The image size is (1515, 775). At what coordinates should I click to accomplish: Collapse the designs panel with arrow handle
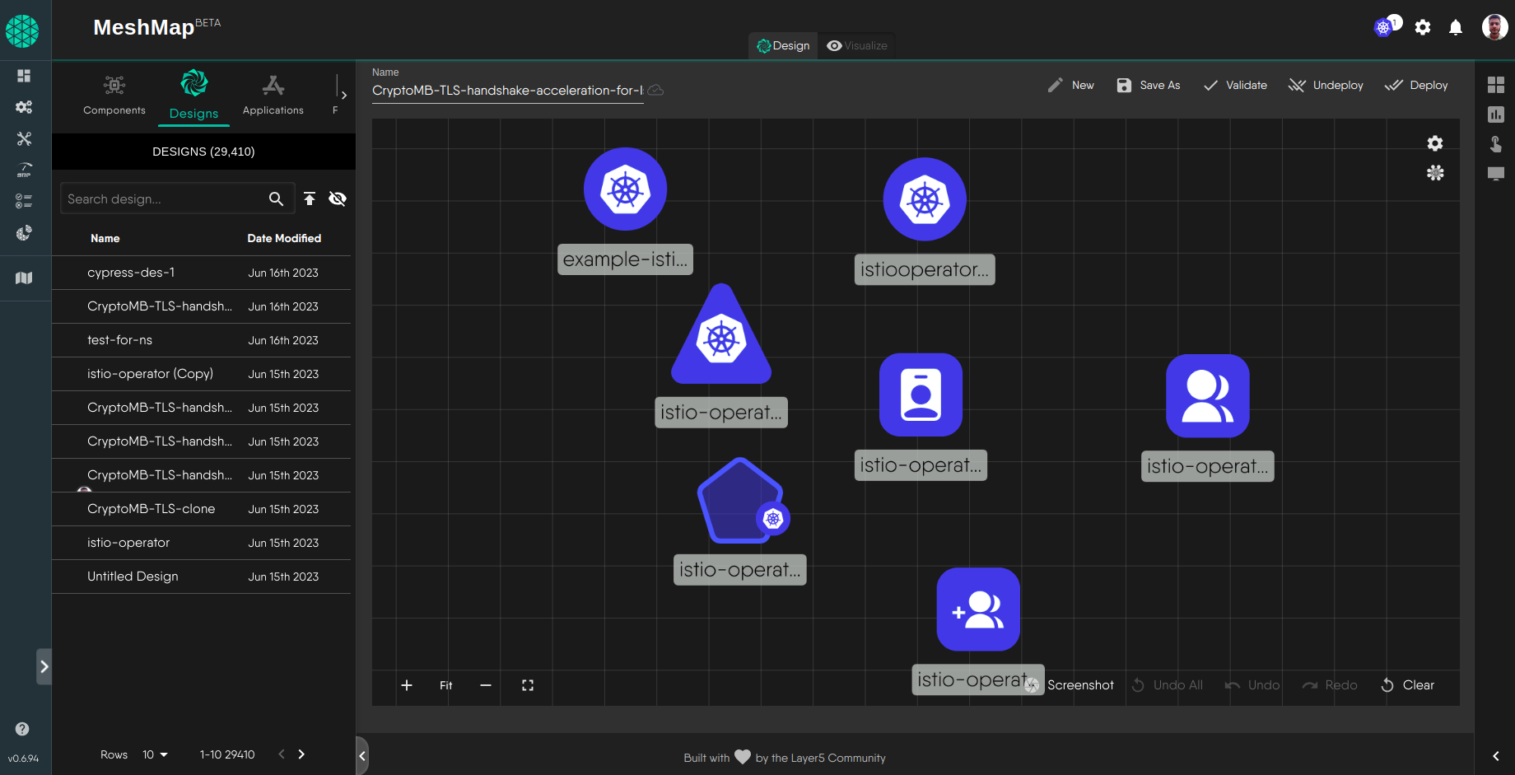pos(362,755)
